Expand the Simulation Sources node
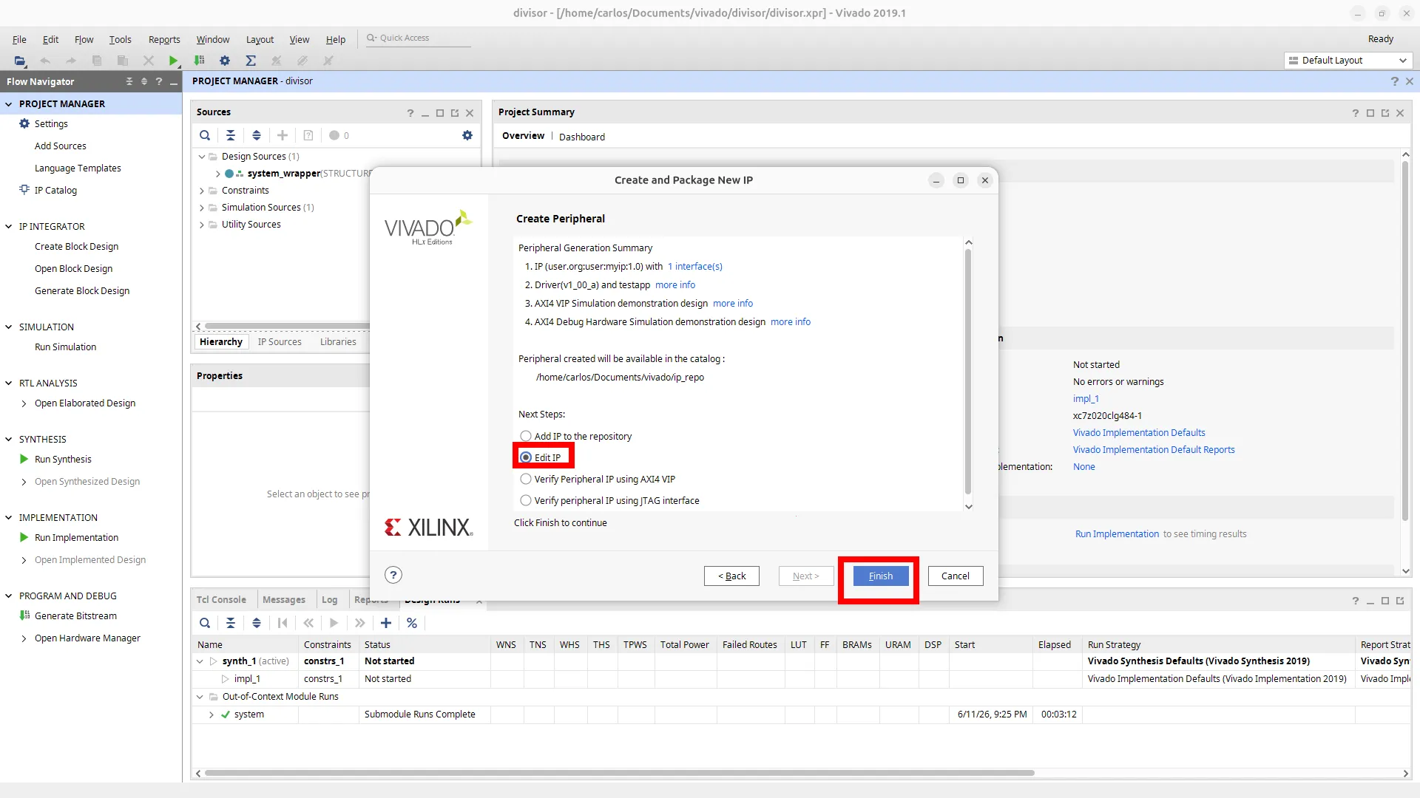Screen dimensions: 1420x798 201,208
